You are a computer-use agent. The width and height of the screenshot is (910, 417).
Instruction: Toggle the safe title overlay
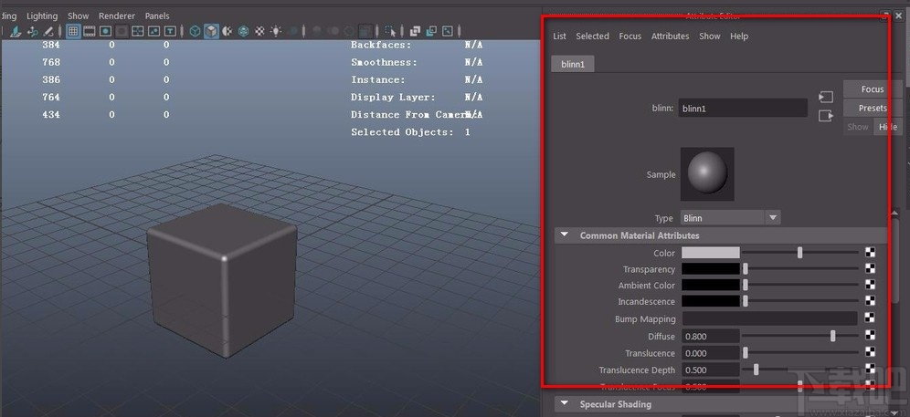pos(170,31)
